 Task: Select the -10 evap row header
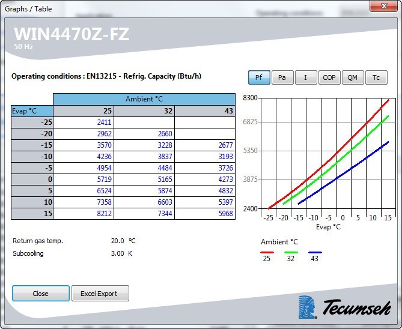(32, 157)
